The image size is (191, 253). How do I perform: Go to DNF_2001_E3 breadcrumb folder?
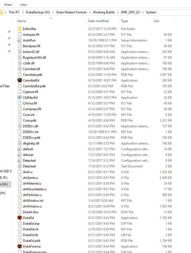tap(130, 12)
